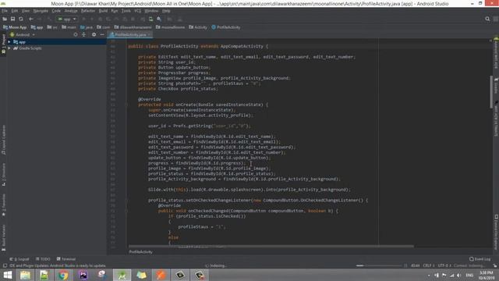Open the Device File Explorer side tab
This screenshot has width=499, height=281.
click(496, 232)
